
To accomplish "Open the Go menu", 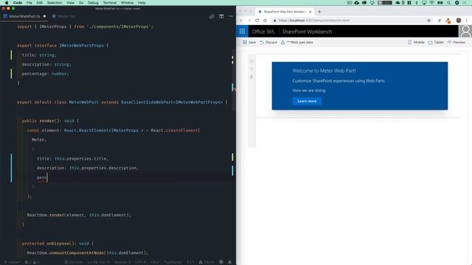I will [81, 3].
